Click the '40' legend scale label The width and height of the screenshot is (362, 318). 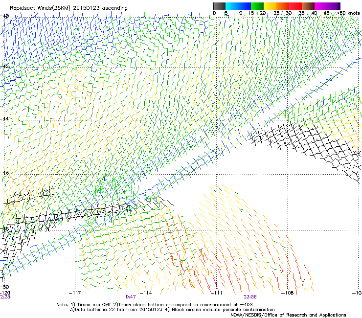click(314, 13)
